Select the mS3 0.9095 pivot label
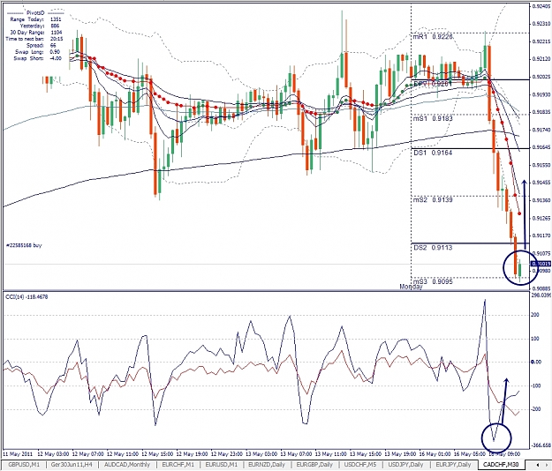The width and height of the screenshot is (552, 471). coord(433,282)
